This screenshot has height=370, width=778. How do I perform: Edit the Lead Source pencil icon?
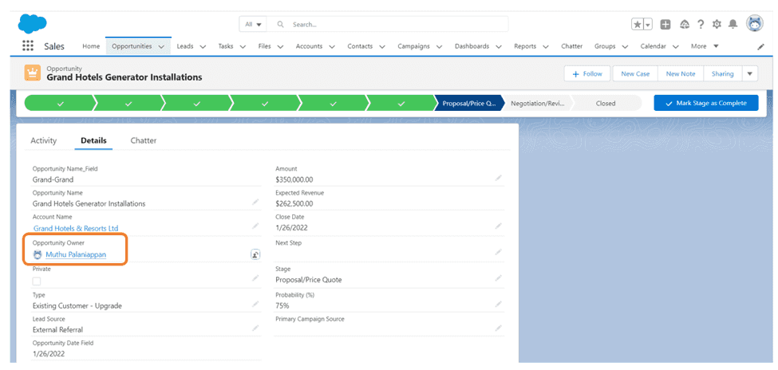pos(255,328)
